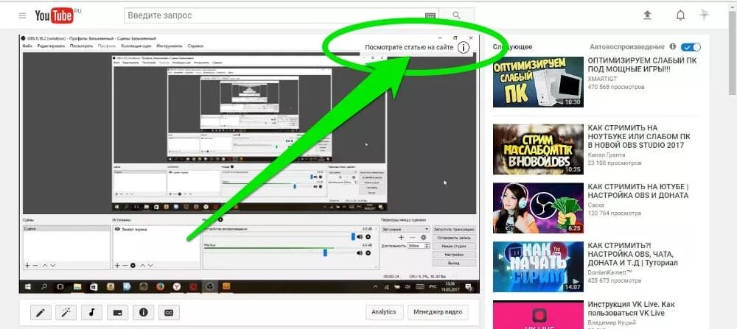The height and width of the screenshot is (329, 737).
Task: Click the Analytics button
Action: pos(384,312)
